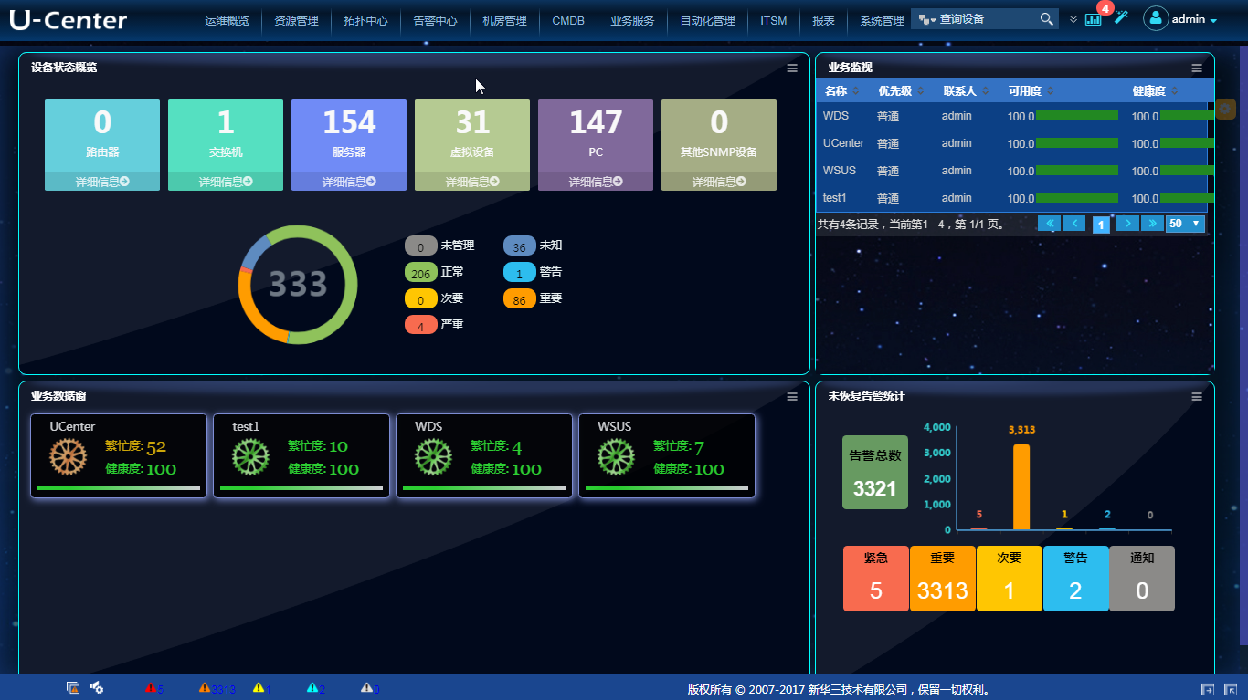Click the arrow-box icon at bottom right
The height and width of the screenshot is (700, 1248).
[1208, 689]
